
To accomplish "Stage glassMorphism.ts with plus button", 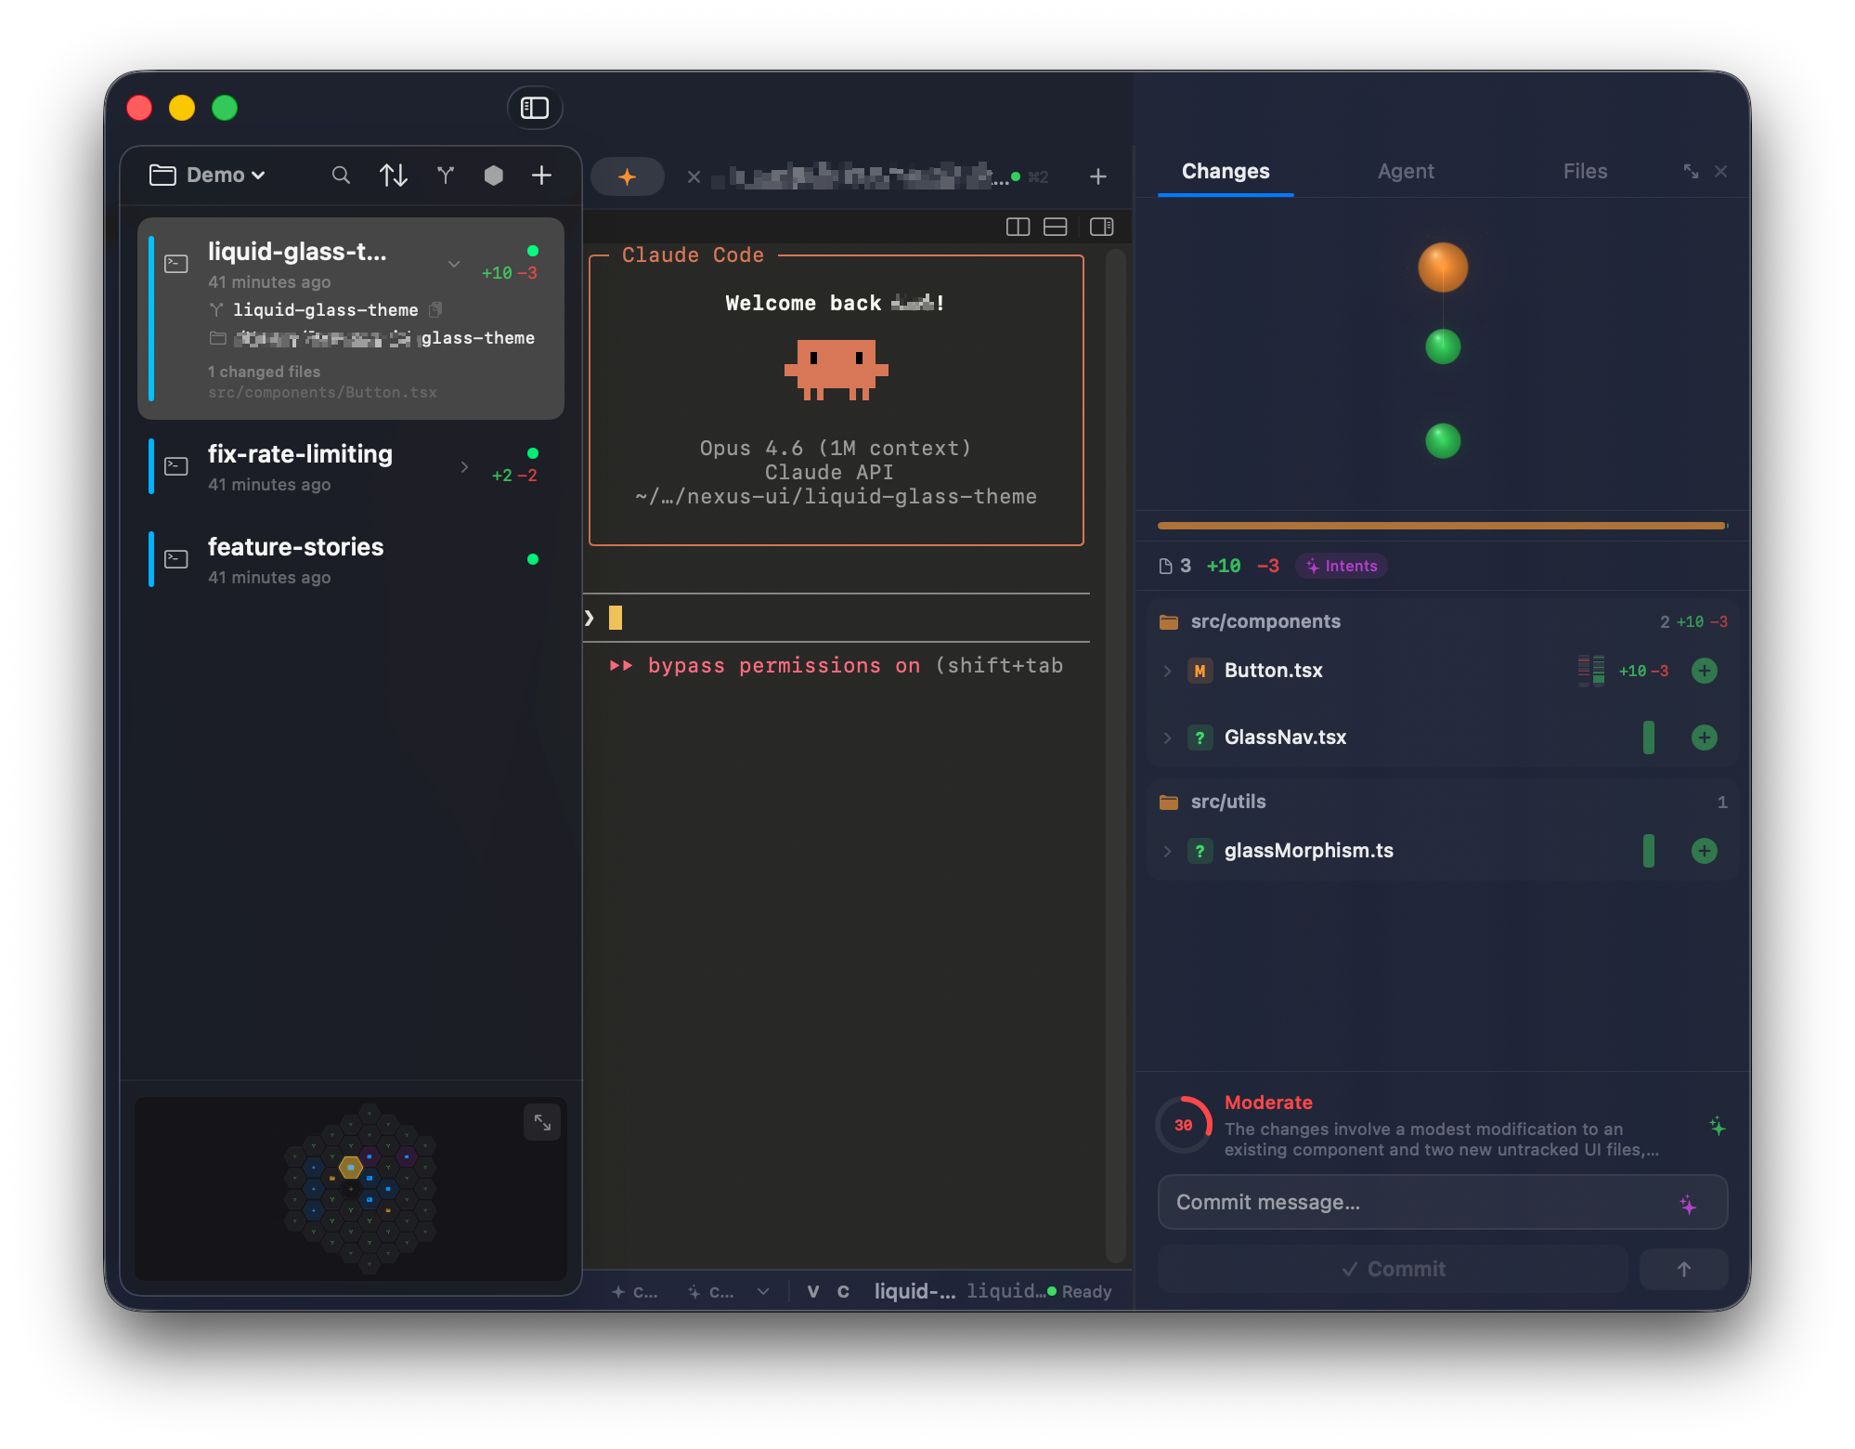I will [x=1705, y=851].
